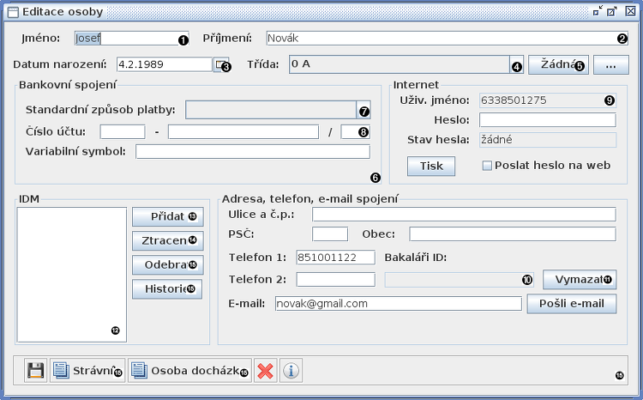
Task: Click the ellipsis button next to Žádná
Action: click(x=611, y=65)
